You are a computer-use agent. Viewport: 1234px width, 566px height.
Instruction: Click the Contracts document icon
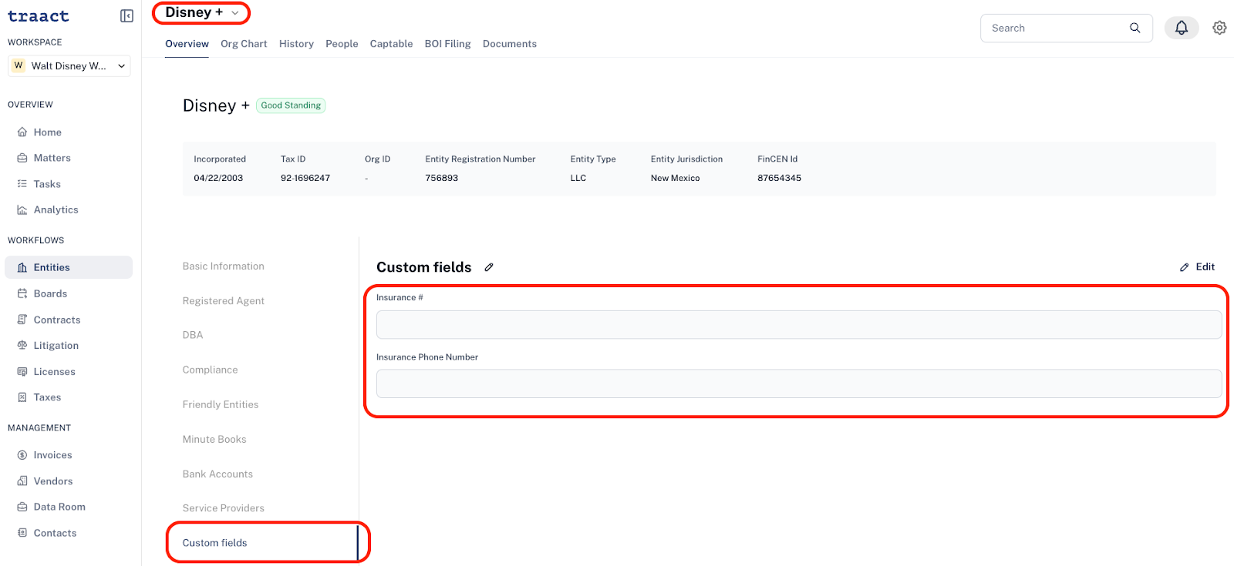22,320
